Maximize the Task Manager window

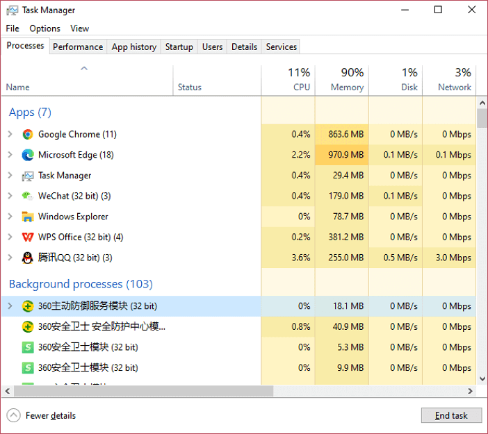coord(438,10)
